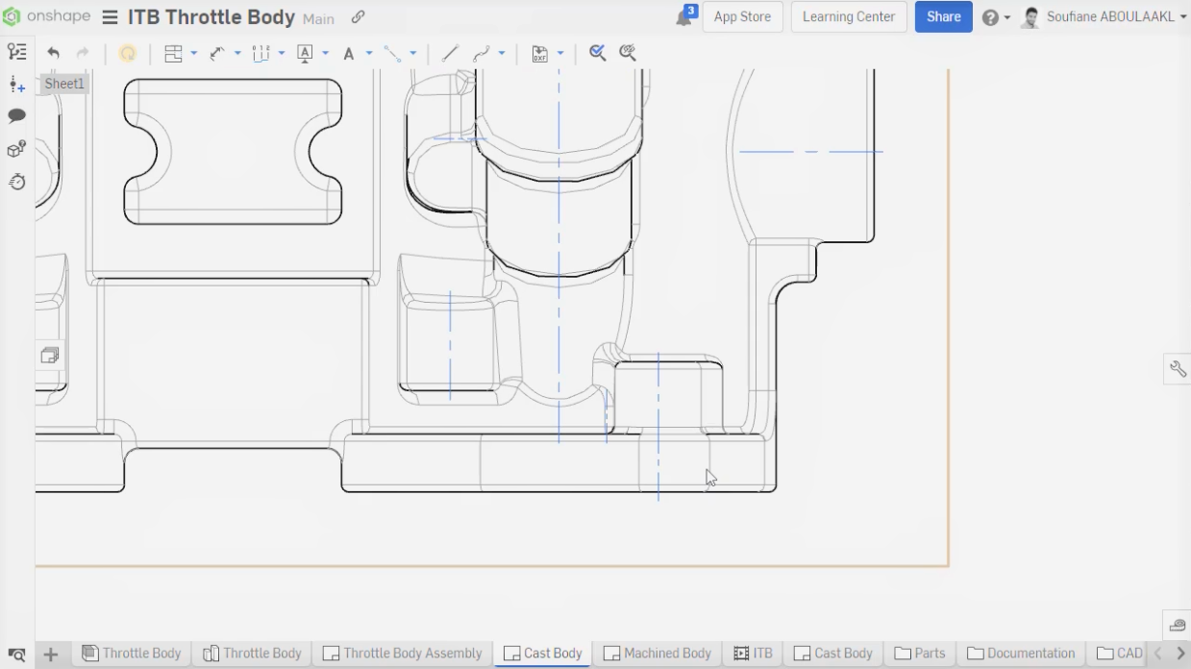Screen dimensions: 1191x669
Task: Expand the Note text dropdown arrow
Action: click(x=368, y=54)
